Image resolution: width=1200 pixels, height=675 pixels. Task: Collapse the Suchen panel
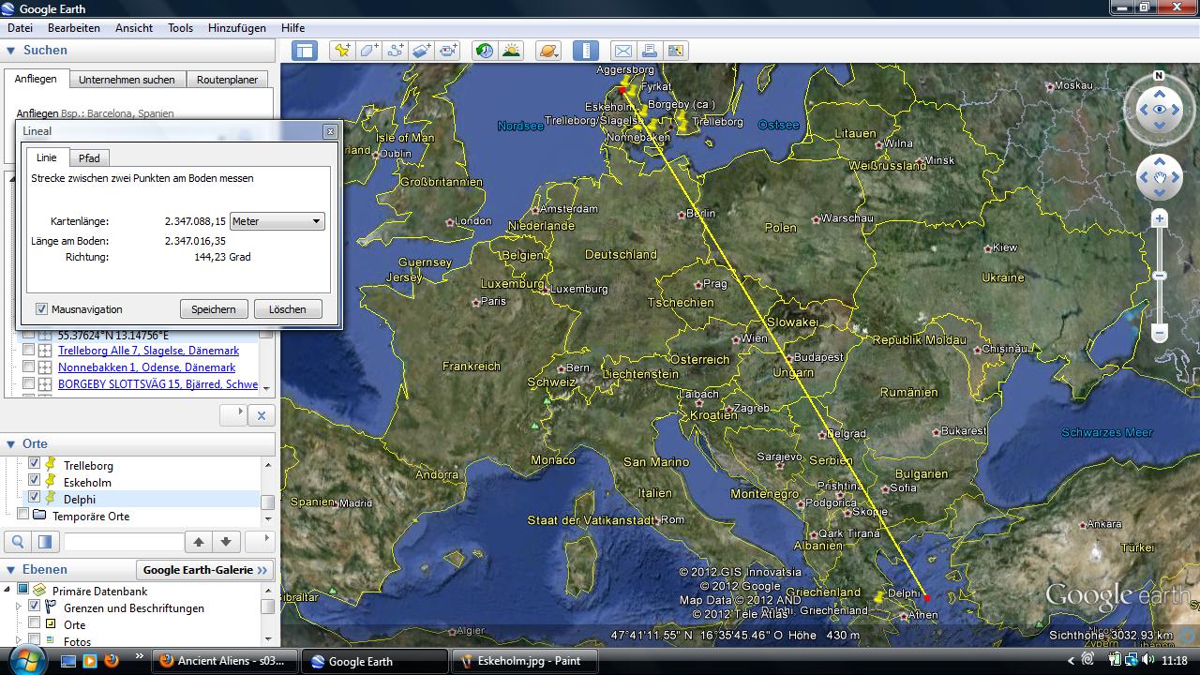pos(11,51)
